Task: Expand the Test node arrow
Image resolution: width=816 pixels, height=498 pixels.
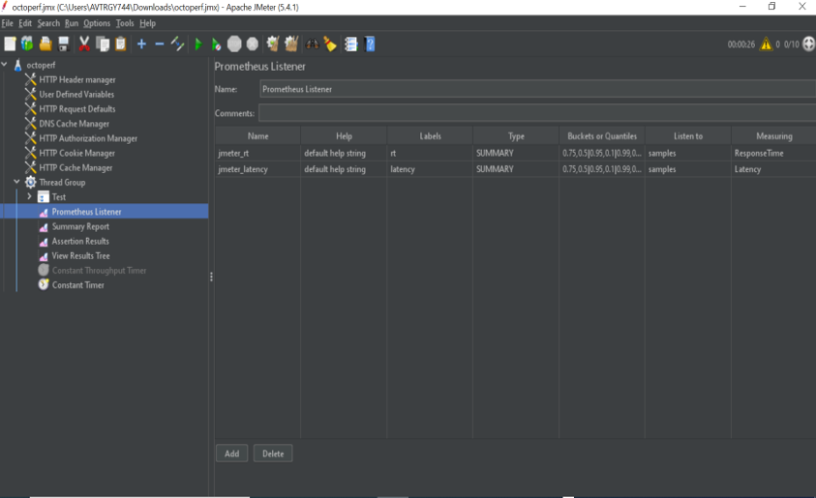Action: 29,196
